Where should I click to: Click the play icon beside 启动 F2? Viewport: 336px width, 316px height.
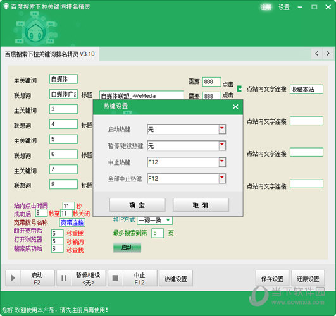coord(13,278)
